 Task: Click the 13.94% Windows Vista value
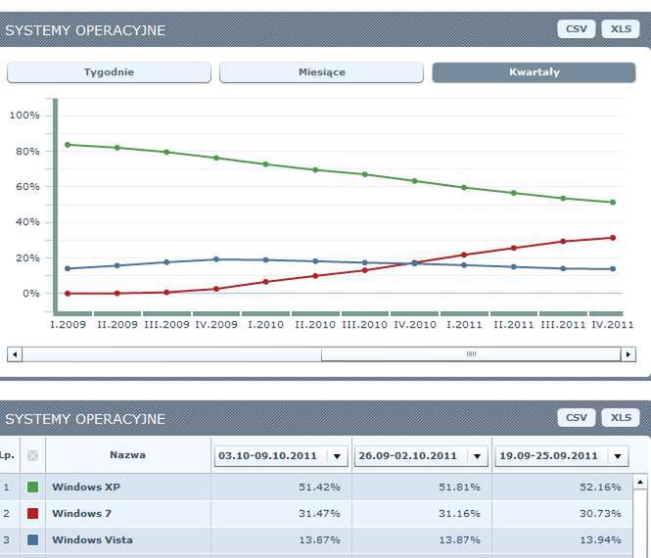click(600, 539)
